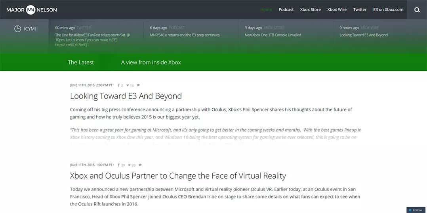Open comments for Looking Toward E3 post
The image size is (427, 213).
pos(138,85)
